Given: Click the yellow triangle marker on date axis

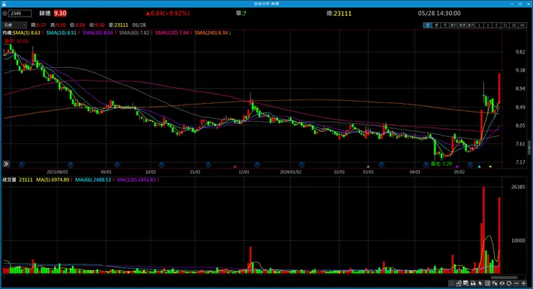Looking at the screenshot, I should [491, 166].
